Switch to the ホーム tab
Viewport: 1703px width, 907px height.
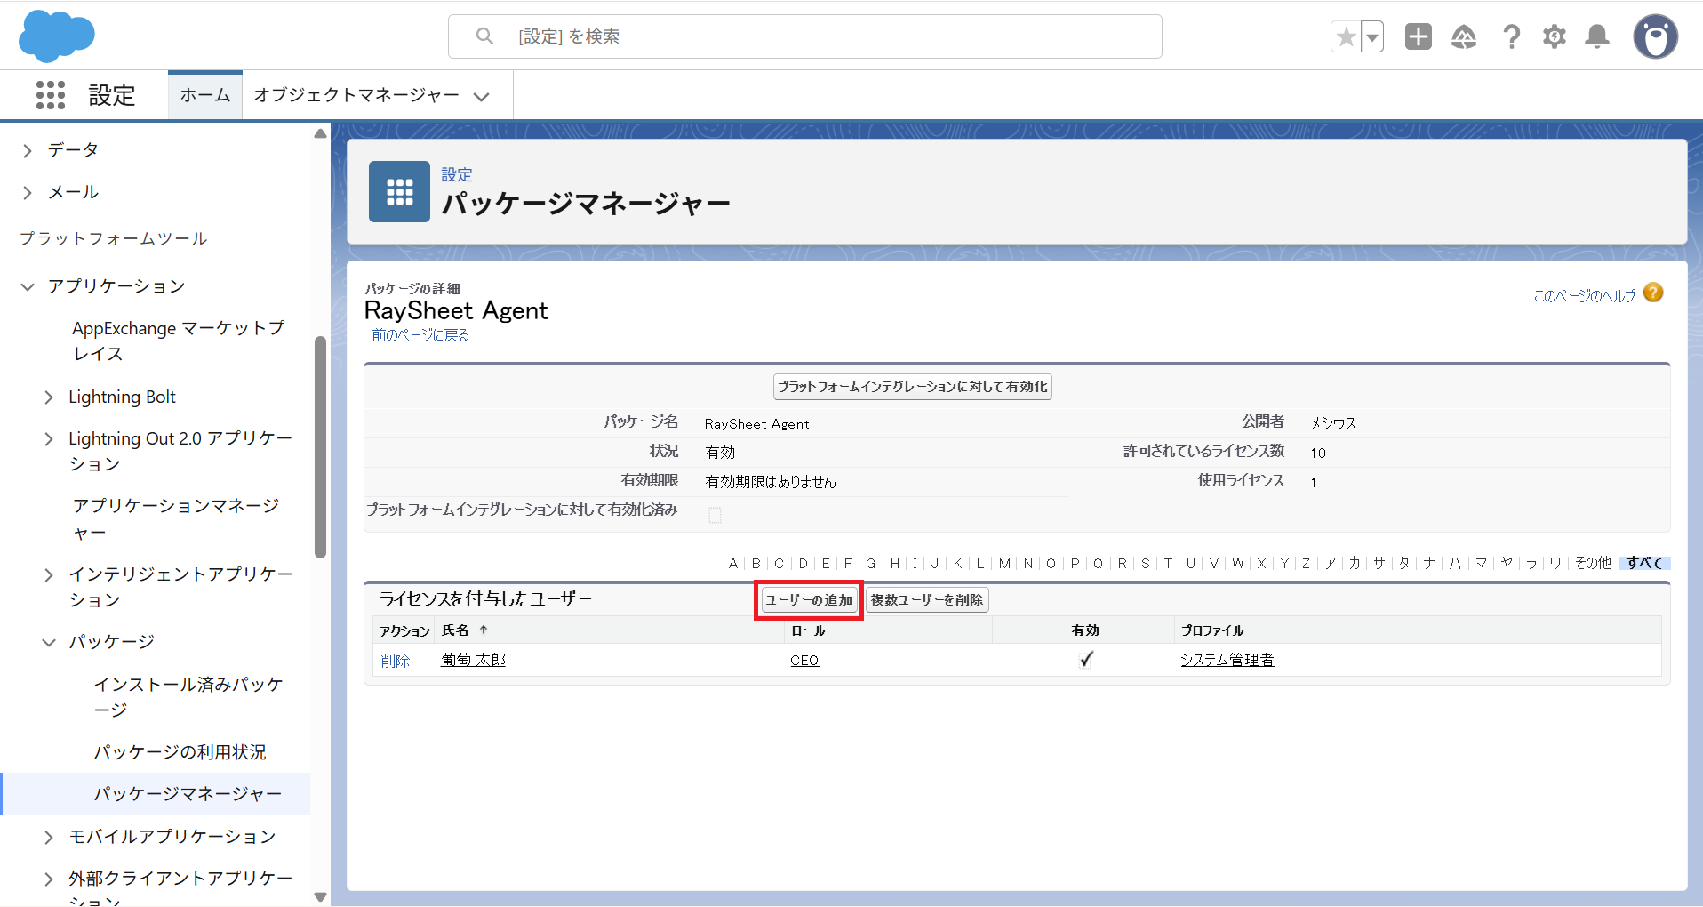pyautogui.click(x=205, y=95)
